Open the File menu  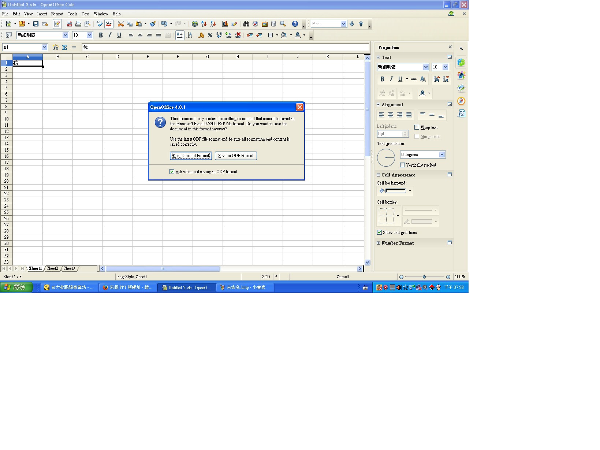point(5,14)
